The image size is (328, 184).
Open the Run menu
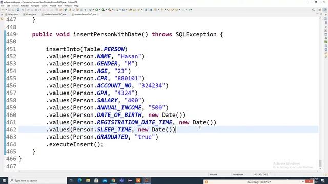60,6
